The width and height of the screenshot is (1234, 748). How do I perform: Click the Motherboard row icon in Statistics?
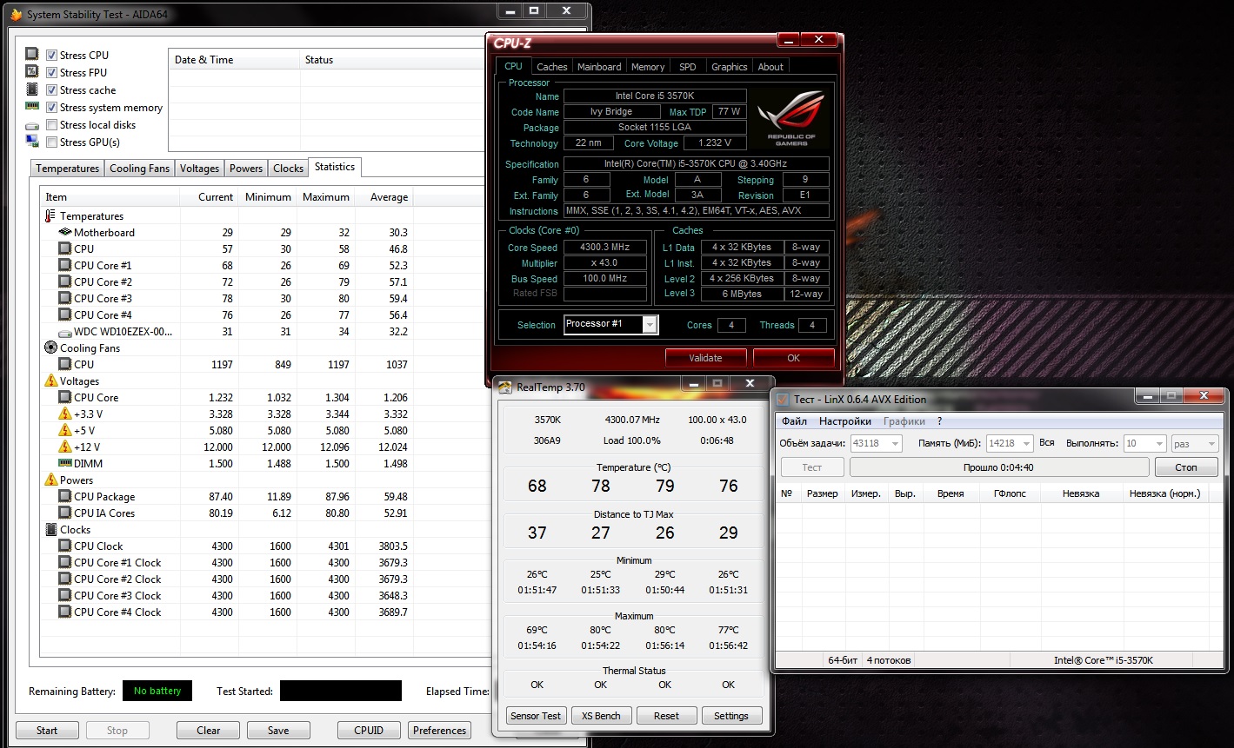tap(65, 232)
